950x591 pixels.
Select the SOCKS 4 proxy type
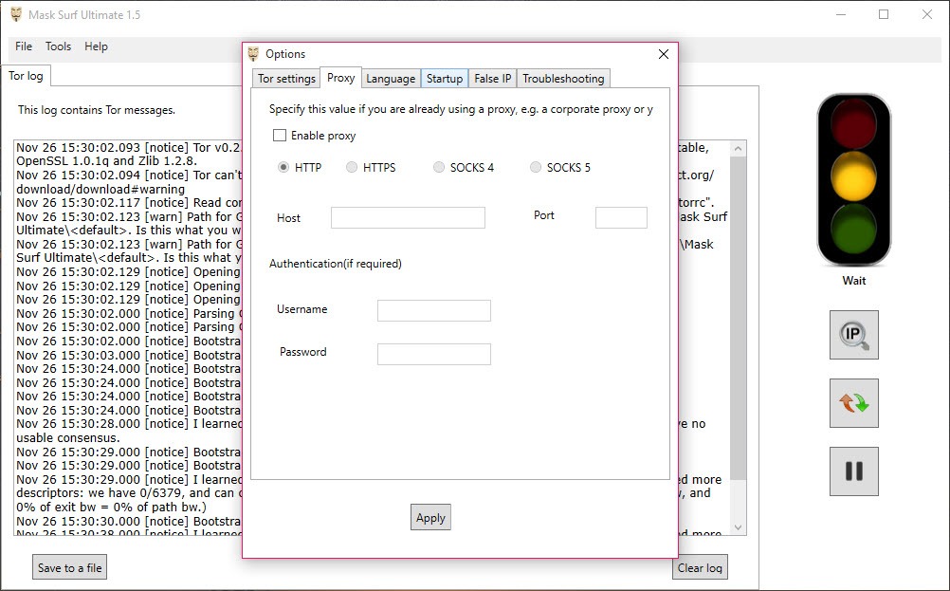pyautogui.click(x=439, y=167)
